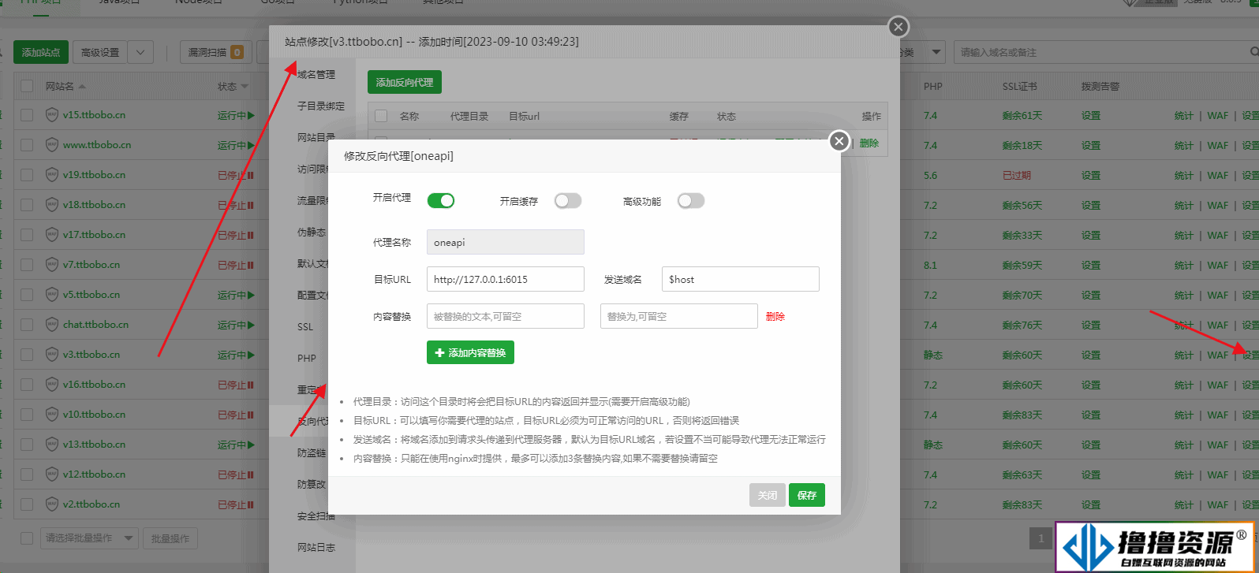The width and height of the screenshot is (1259, 573).
Task: Close the 修改反向代理 dialog with X icon
Action: click(839, 141)
